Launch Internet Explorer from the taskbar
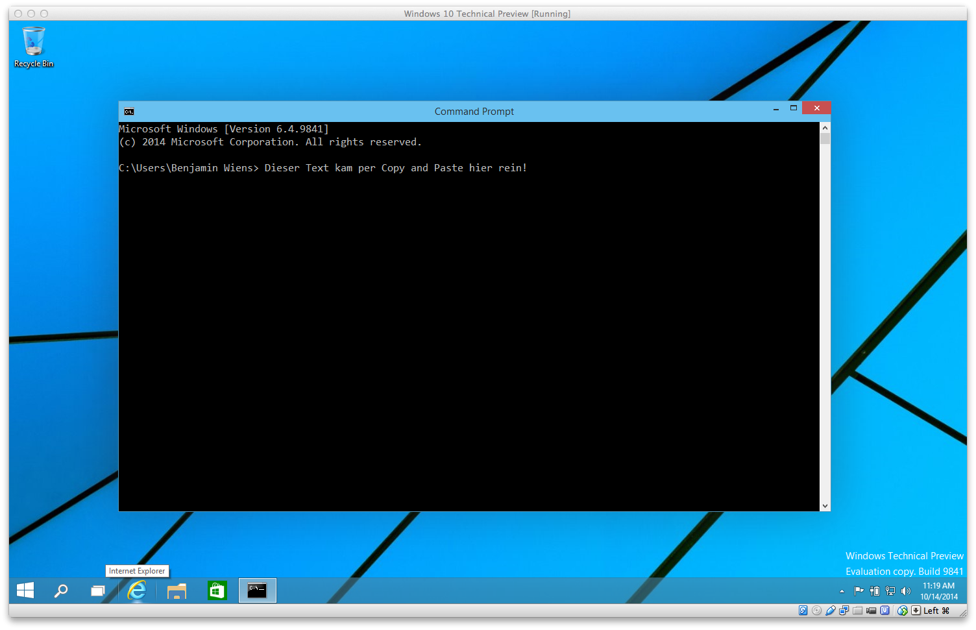 click(137, 590)
